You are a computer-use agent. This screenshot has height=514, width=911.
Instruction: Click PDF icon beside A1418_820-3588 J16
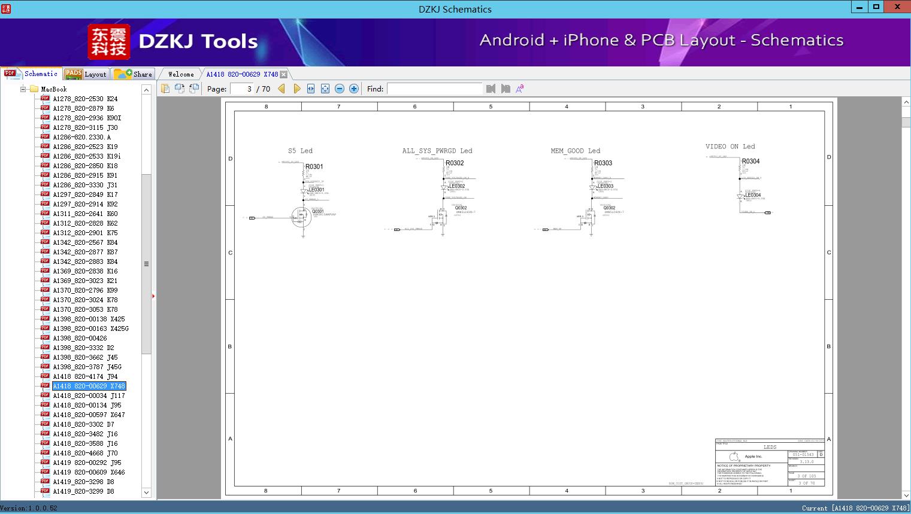(45, 443)
